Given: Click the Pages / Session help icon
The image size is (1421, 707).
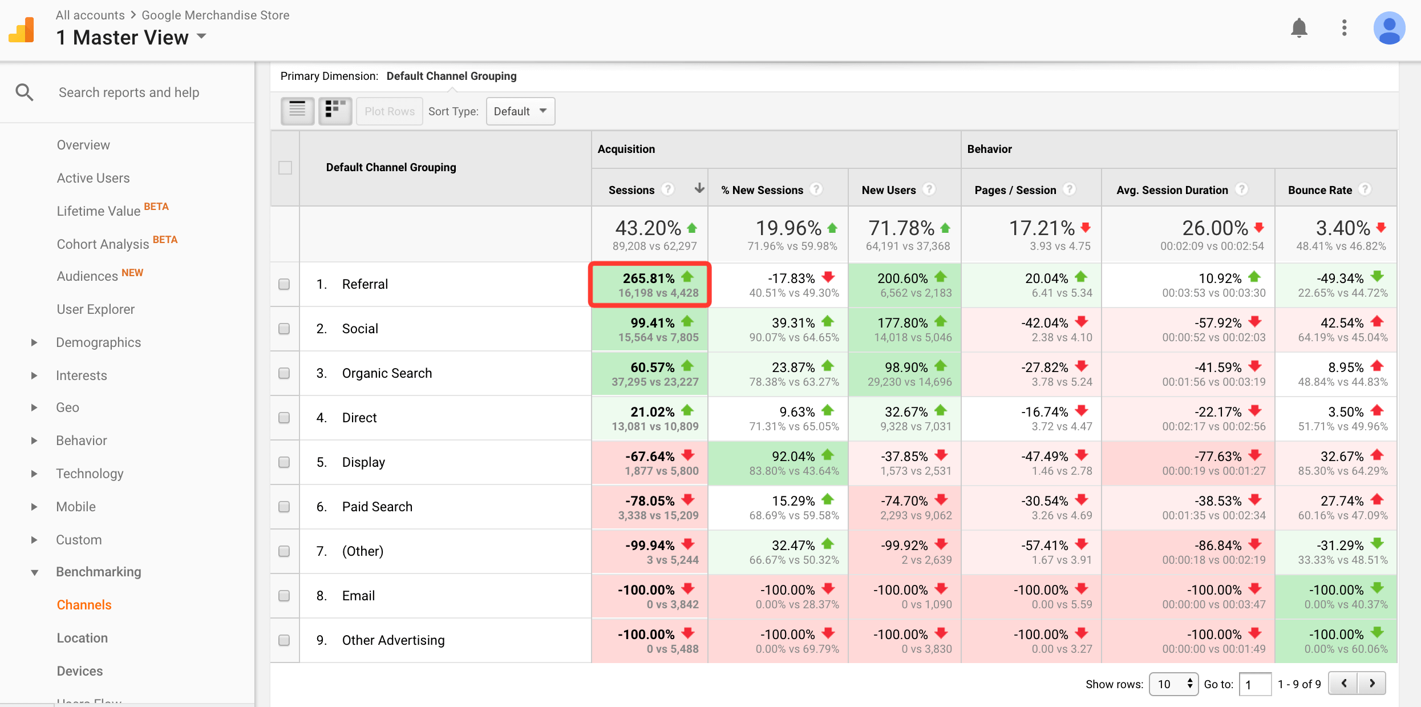Looking at the screenshot, I should 1070,189.
